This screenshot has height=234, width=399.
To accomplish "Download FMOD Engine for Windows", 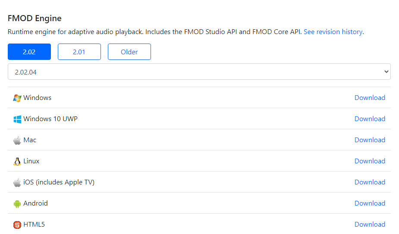I will coord(370,98).
